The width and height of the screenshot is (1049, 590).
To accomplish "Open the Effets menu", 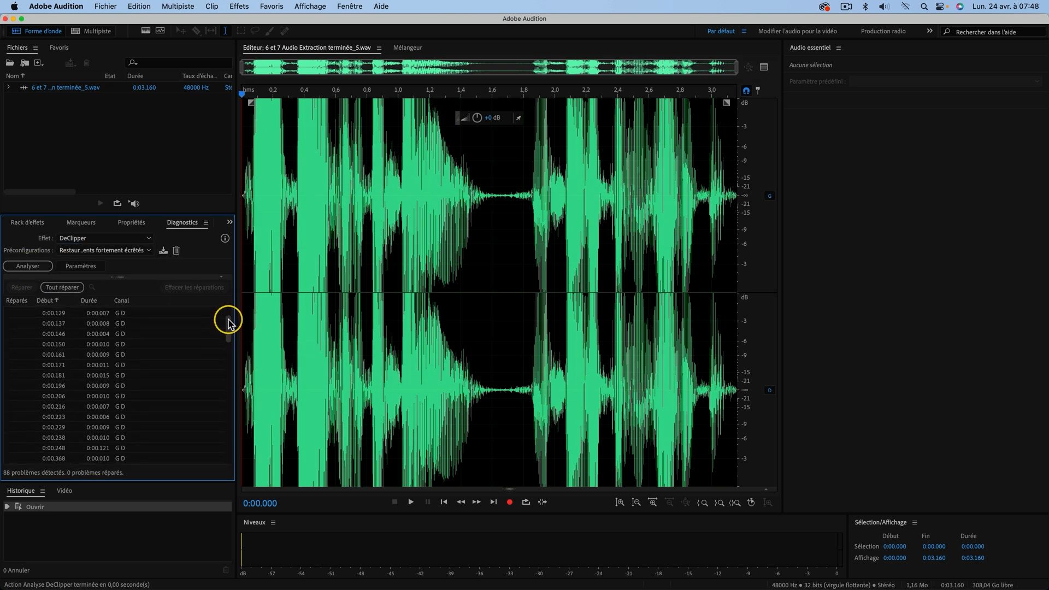I will (x=239, y=6).
